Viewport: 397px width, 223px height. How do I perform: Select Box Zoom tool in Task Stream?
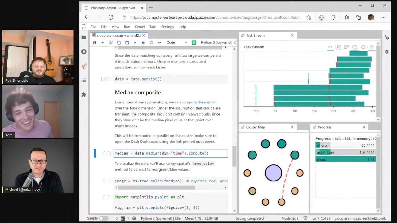pyautogui.click(x=338, y=47)
